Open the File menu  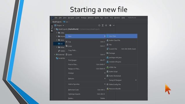pyautogui.click(x=56, y=18)
